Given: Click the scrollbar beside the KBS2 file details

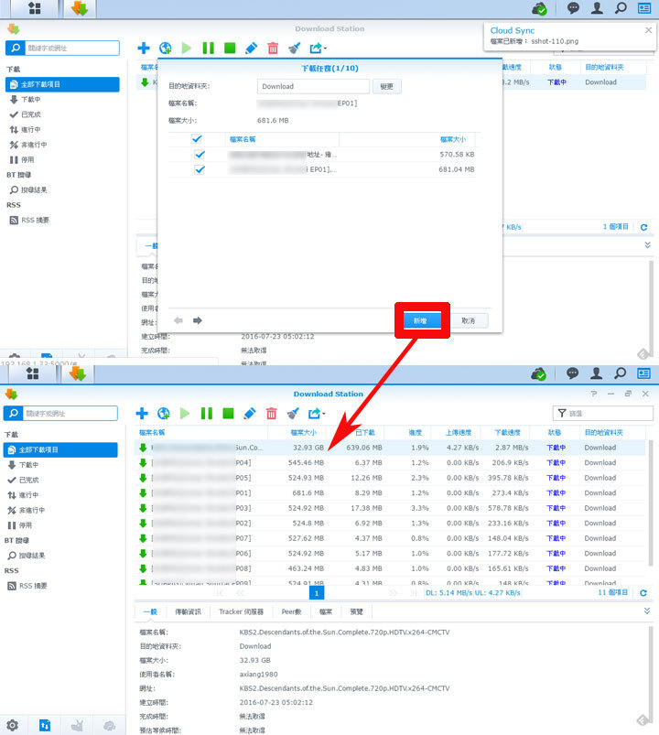Looking at the screenshot, I should coord(651,670).
